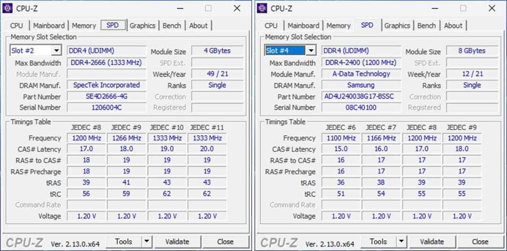Open Graphics tab in left window

[143, 25]
